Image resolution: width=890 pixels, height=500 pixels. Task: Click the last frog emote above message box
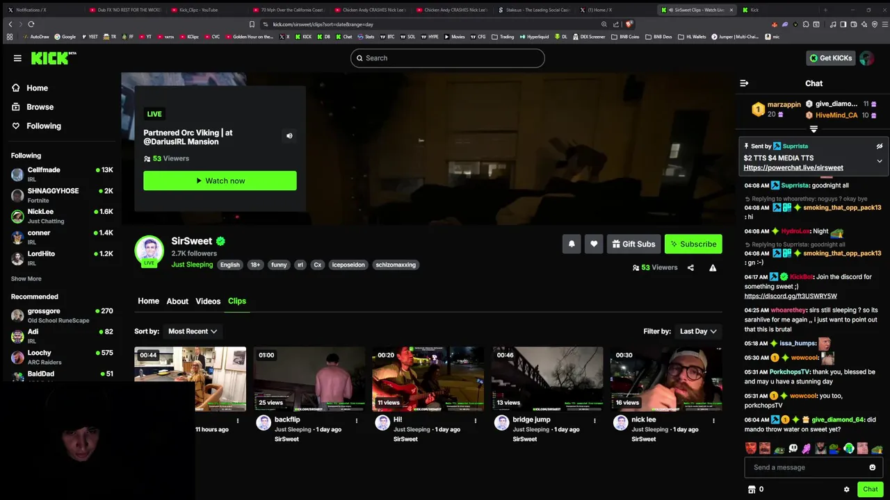pos(877,449)
